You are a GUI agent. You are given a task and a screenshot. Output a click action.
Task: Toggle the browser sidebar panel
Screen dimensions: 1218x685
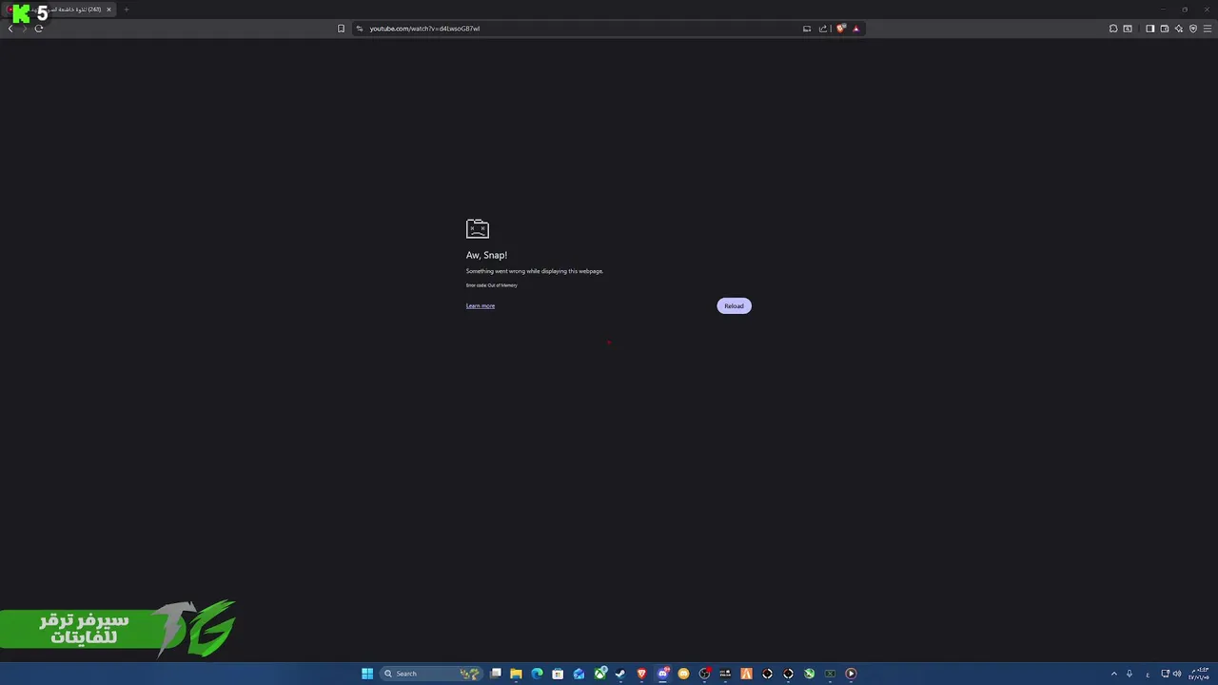click(x=1149, y=29)
